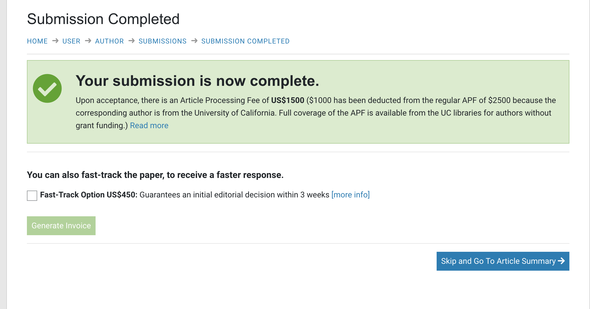Viewport: 590px width, 309px height.
Task: Select the SUBMISSION COMPLETED breadcrumb
Action: pyautogui.click(x=245, y=41)
